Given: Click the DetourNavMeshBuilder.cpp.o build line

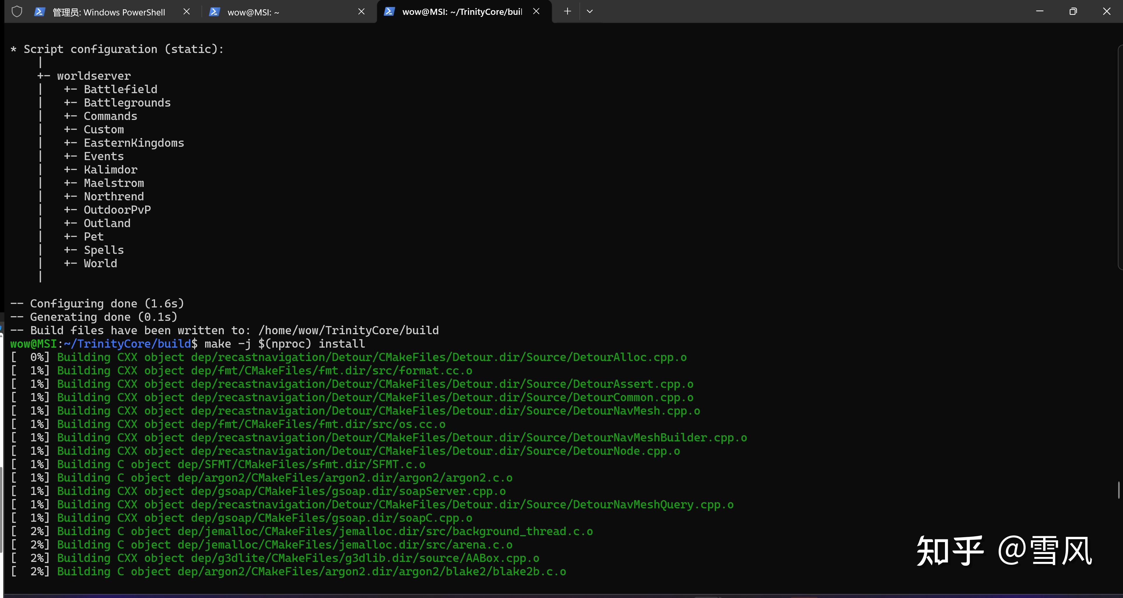Looking at the screenshot, I should click(x=379, y=438).
